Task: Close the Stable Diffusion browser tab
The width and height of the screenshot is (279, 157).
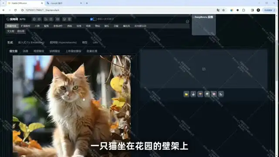Action: pyautogui.click(x=42, y=3)
